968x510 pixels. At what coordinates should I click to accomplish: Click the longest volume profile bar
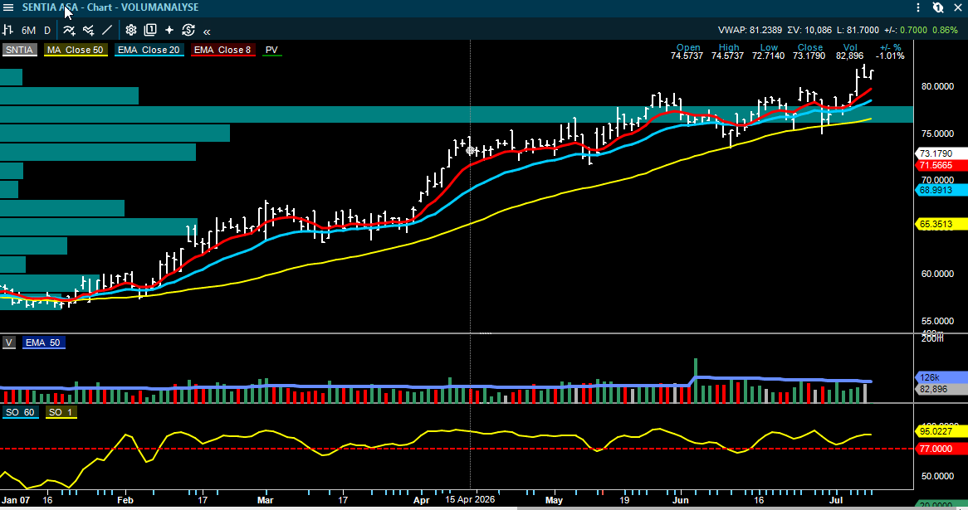click(457, 114)
